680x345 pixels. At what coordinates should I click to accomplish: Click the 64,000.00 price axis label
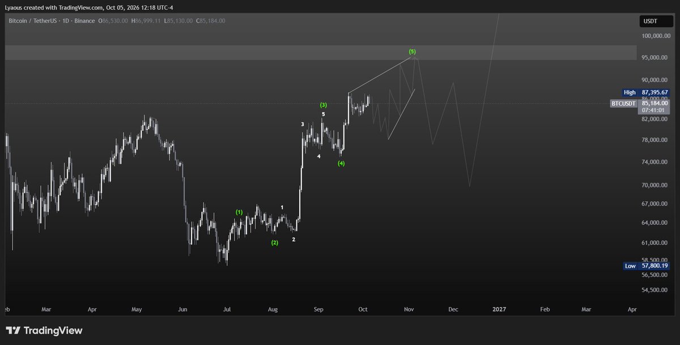[656, 223]
